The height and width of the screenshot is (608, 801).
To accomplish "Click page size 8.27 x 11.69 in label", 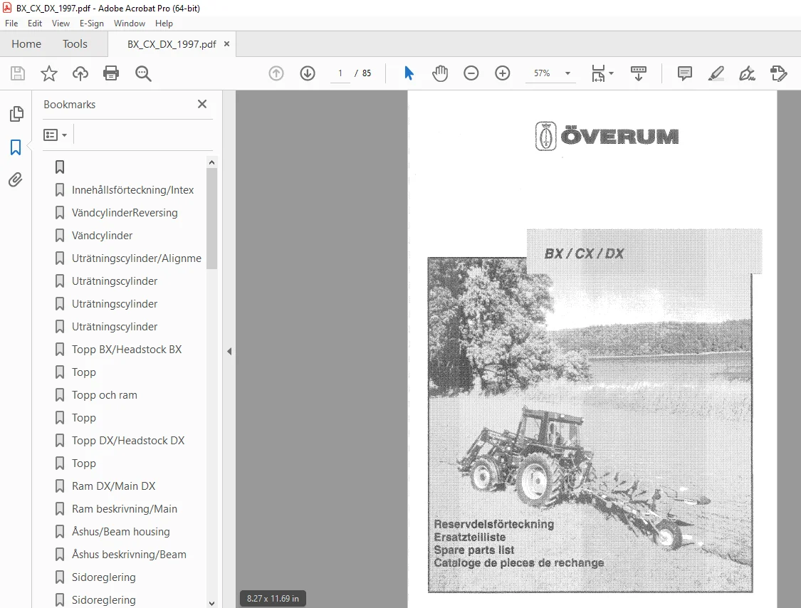I will tap(273, 598).
